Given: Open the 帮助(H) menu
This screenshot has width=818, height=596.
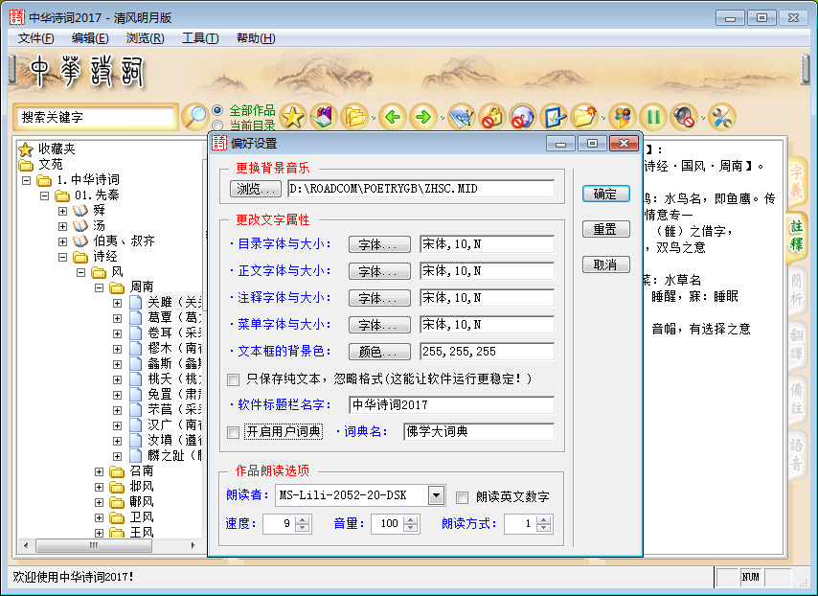Looking at the screenshot, I should (256, 38).
